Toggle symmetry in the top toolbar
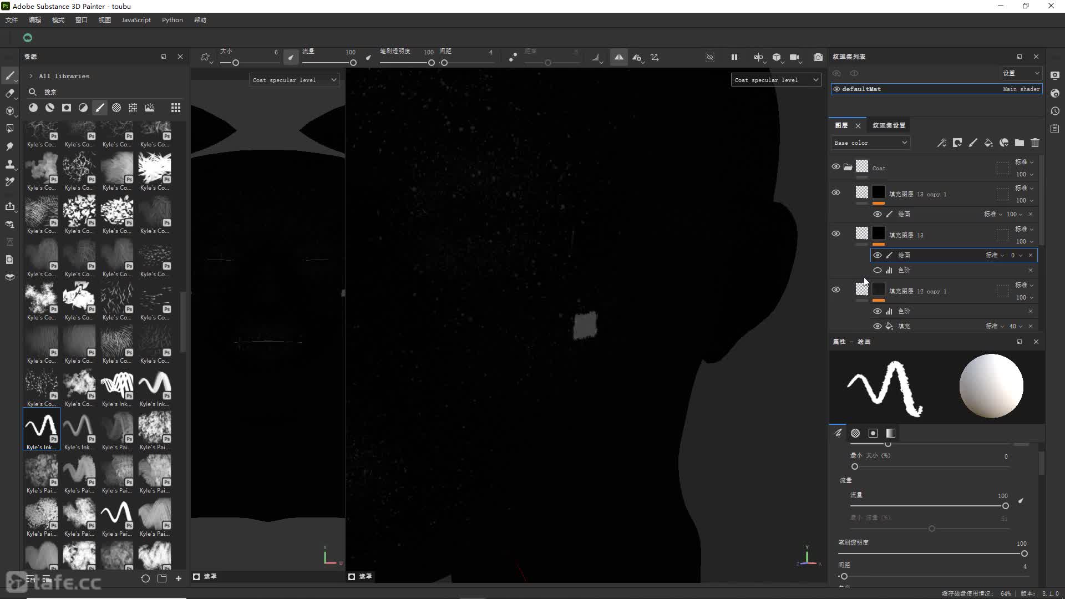1065x599 pixels. 618,57
